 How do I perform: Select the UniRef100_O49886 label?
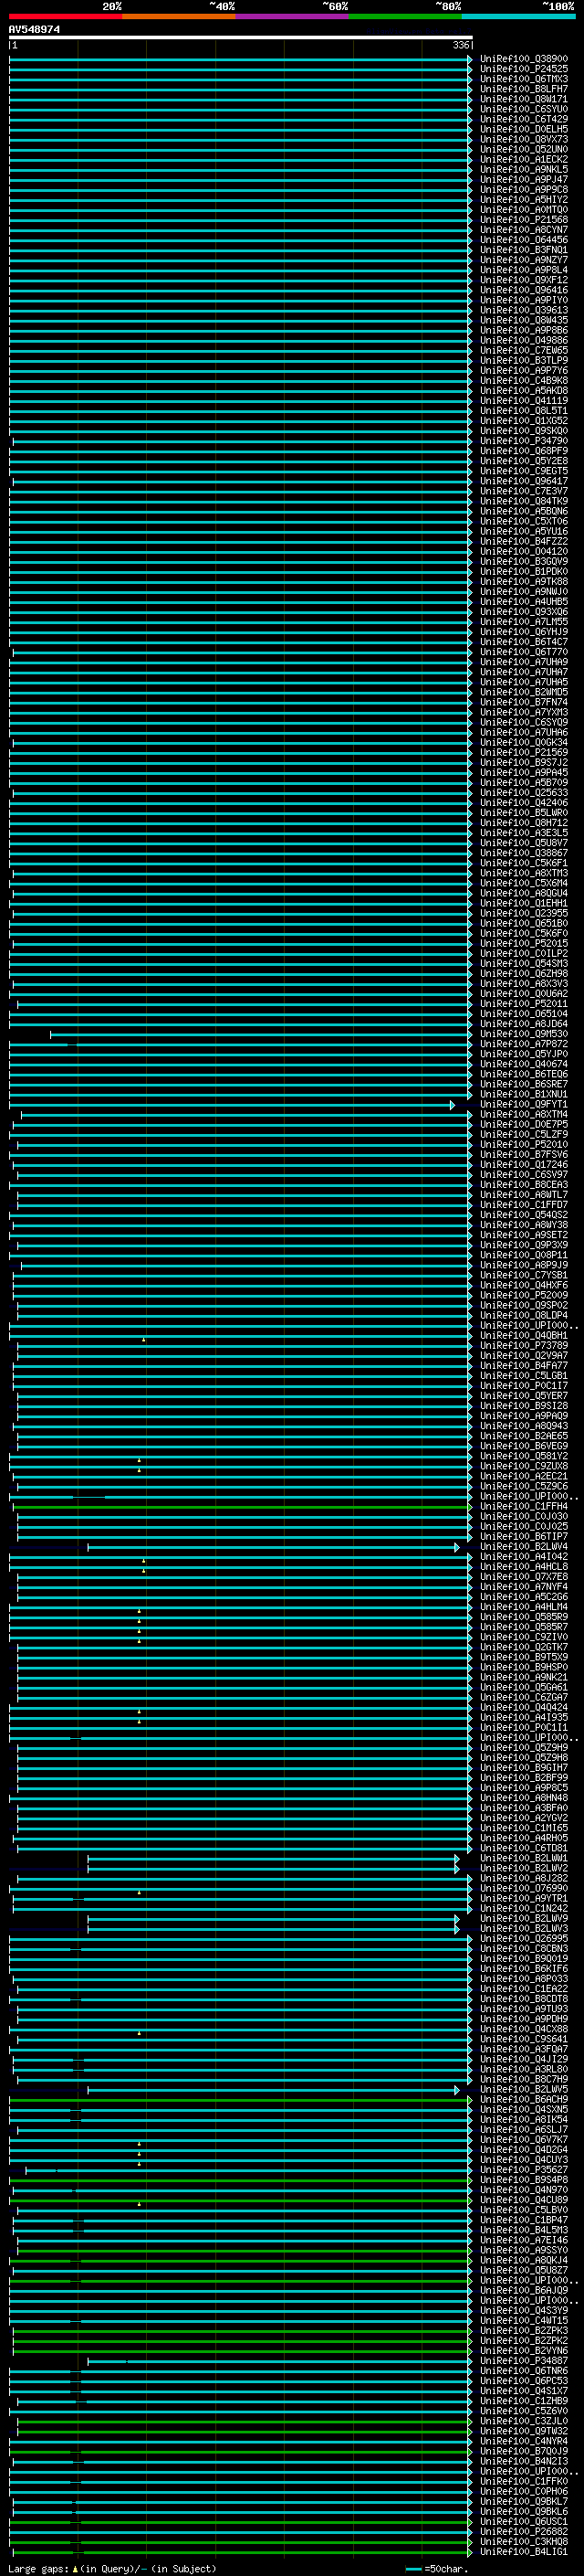(524, 340)
